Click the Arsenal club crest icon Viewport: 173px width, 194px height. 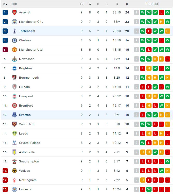pyautogui.click(x=14, y=12)
